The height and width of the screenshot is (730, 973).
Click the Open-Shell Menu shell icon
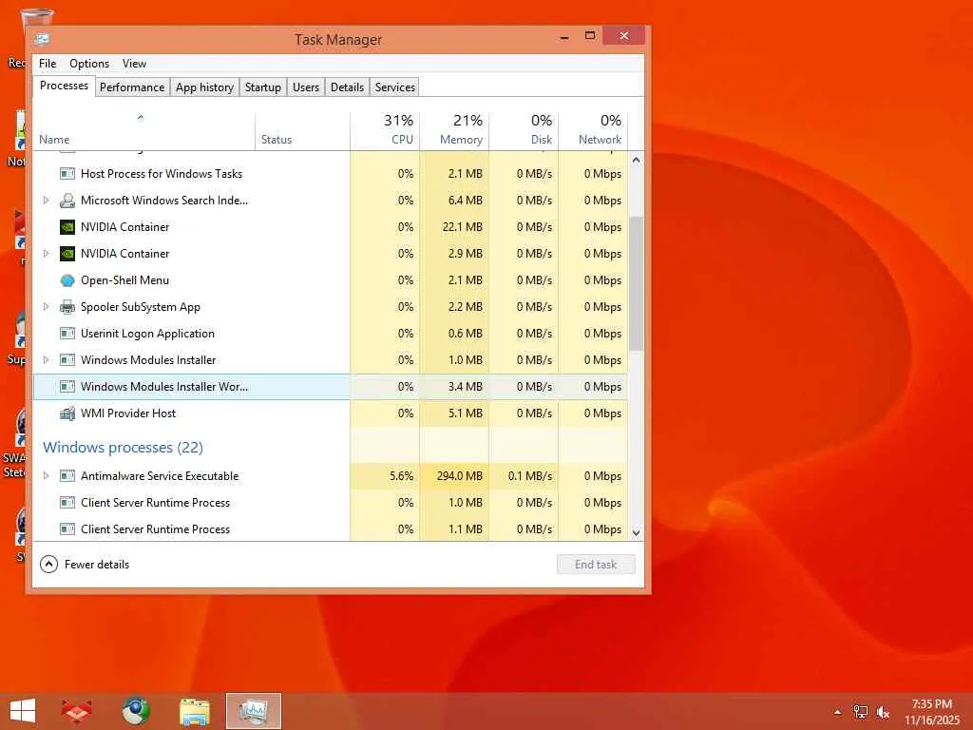(67, 280)
